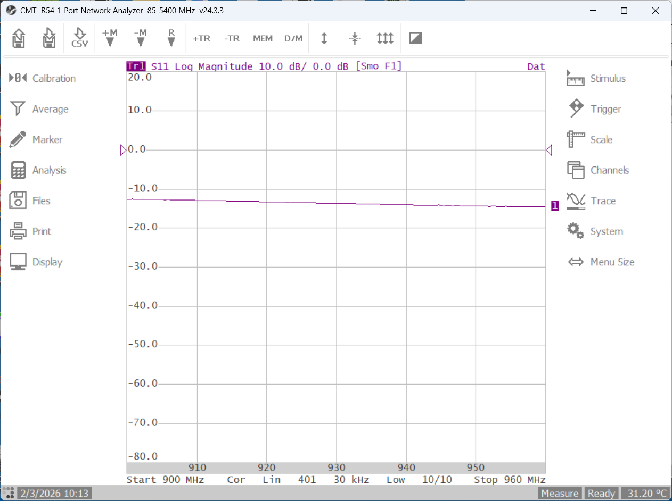Add a marker with the +M icon

pyautogui.click(x=110, y=38)
